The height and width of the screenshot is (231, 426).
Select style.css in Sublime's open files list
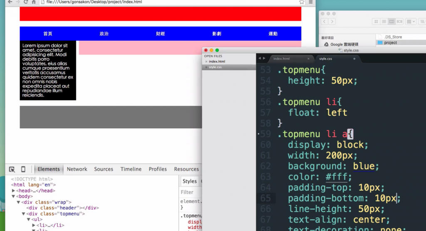click(215, 67)
